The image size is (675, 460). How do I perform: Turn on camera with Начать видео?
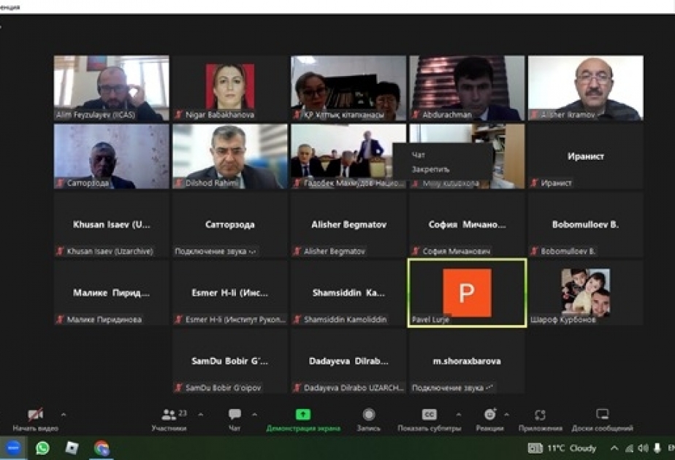[35, 420]
